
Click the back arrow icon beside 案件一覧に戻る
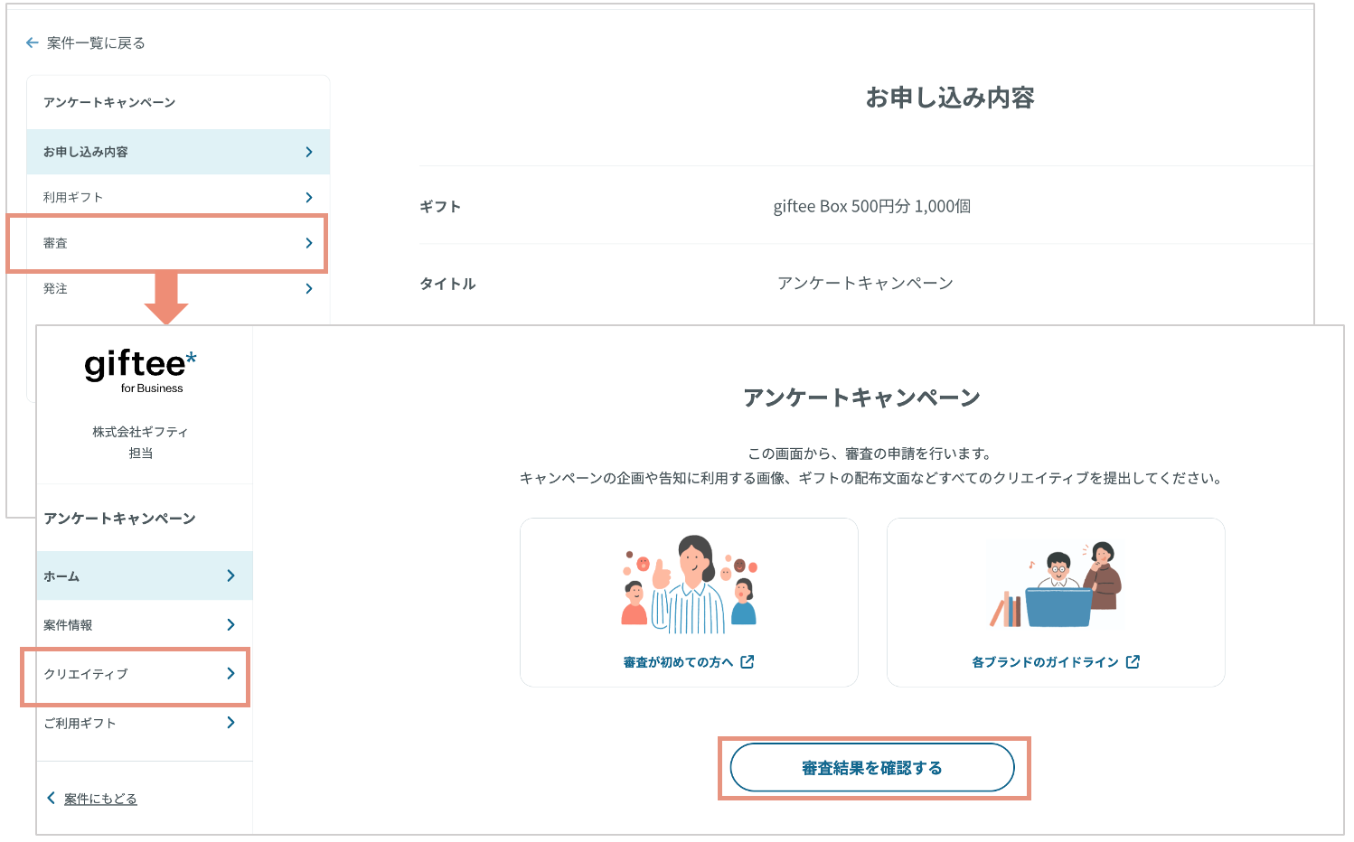[x=33, y=42]
